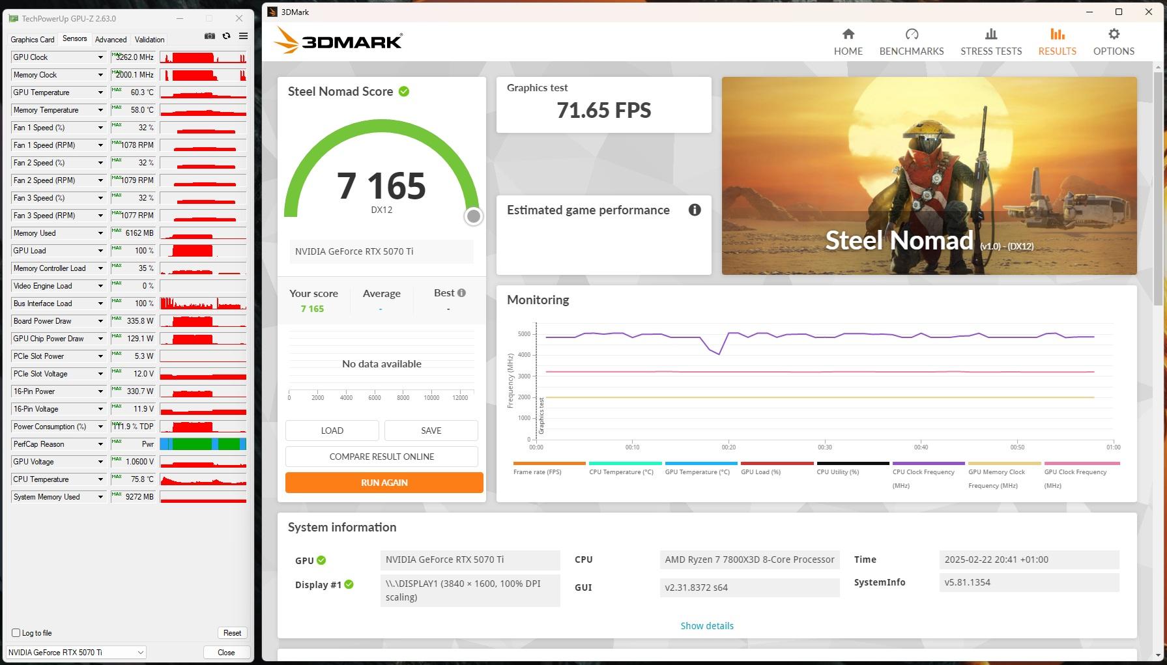Click COMPARE RESULT ONLINE button
1167x665 pixels.
[x=382, y=457]
